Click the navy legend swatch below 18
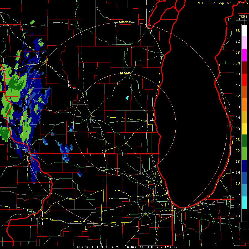Screen dimensions: 249x249 (x=244, y=166)
